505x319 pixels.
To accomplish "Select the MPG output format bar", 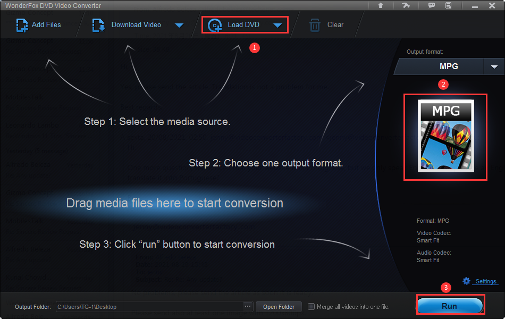I will point(439,66).
